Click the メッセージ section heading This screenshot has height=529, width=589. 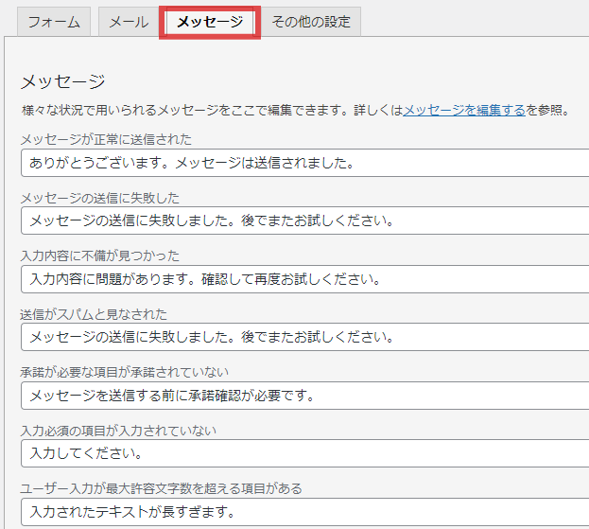[x=62, y=81]
